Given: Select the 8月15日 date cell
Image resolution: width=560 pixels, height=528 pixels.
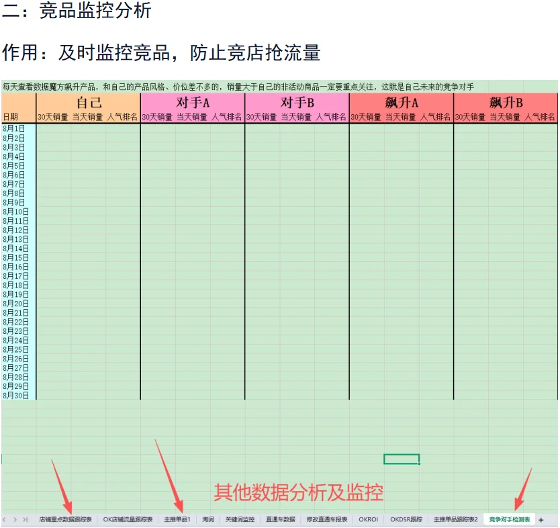Looking at the screenshot, I should pos(19,257).
